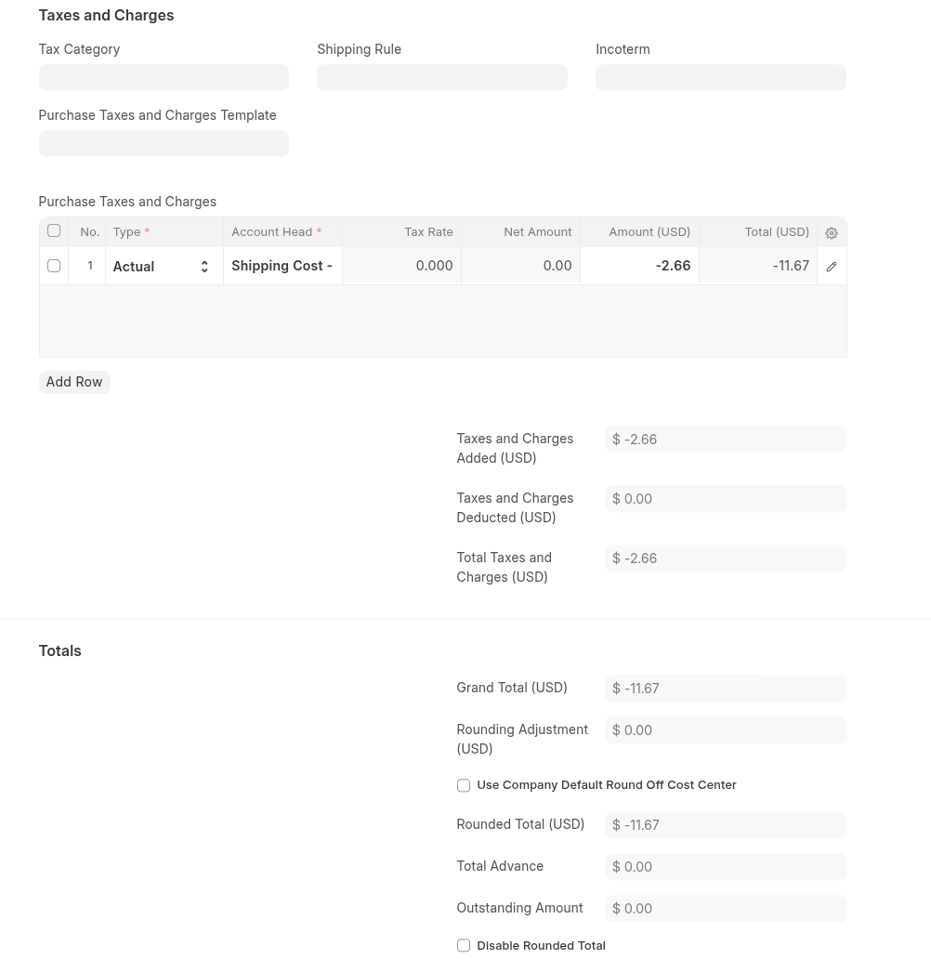The width and height of the screenshot is (931, 972).
Task: Open the Type dropdown showing Actual
Action: [164, 267]
